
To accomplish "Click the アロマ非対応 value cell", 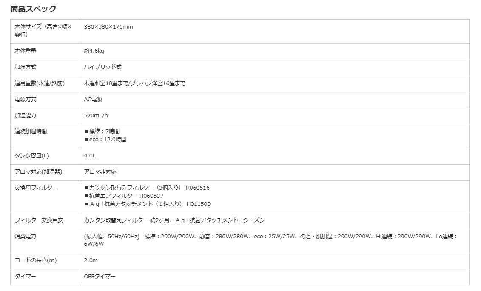I will pos(100,172).
